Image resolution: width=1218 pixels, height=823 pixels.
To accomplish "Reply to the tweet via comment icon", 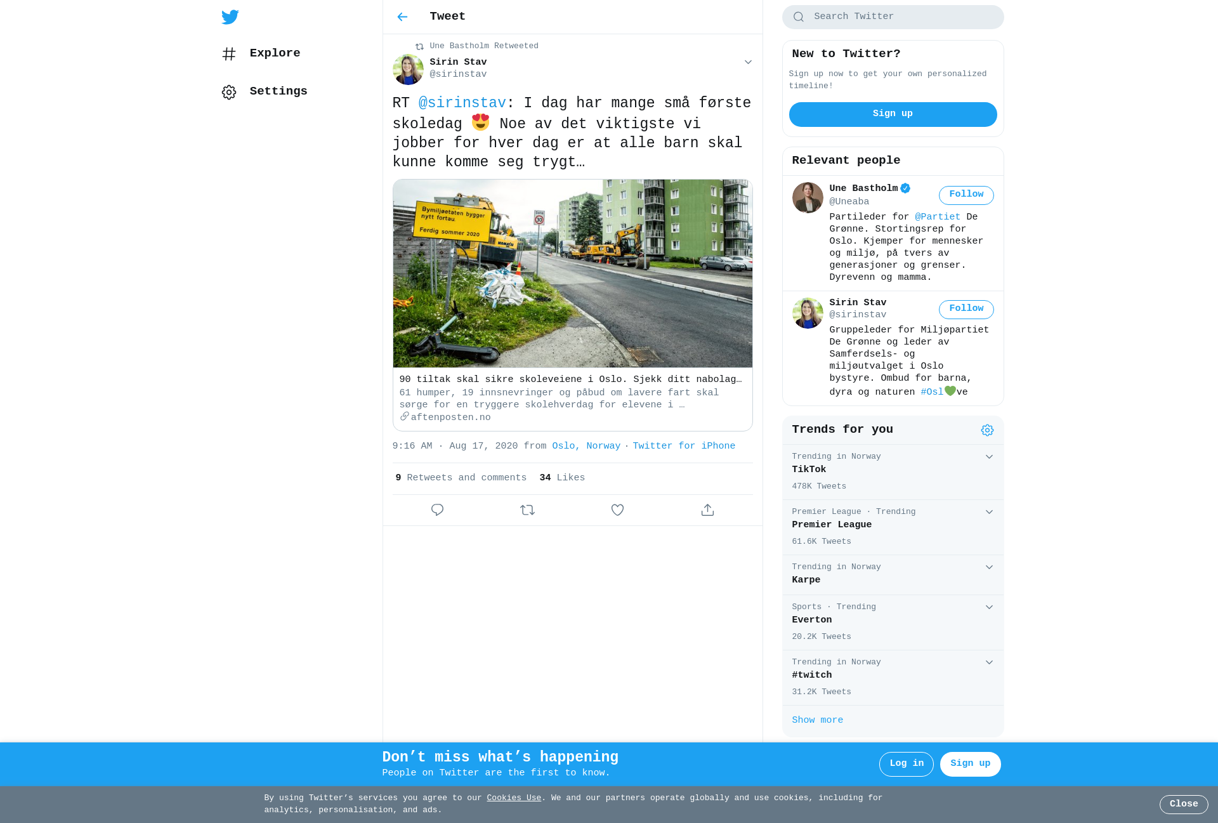I will pyautogui.click(x=437, y=510).
